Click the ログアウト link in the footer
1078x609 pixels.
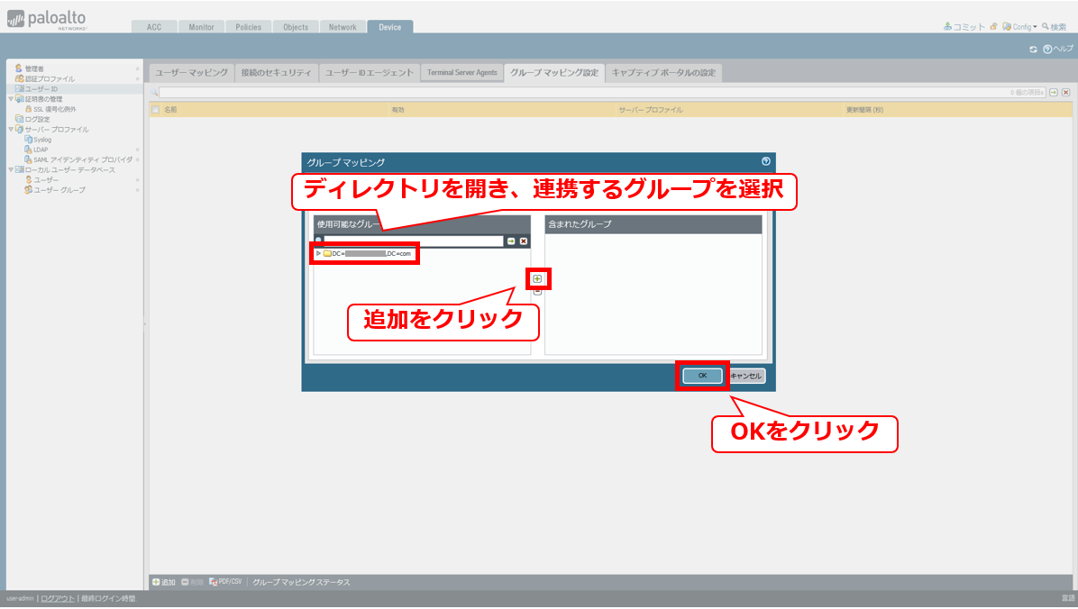tap(58, 598)
